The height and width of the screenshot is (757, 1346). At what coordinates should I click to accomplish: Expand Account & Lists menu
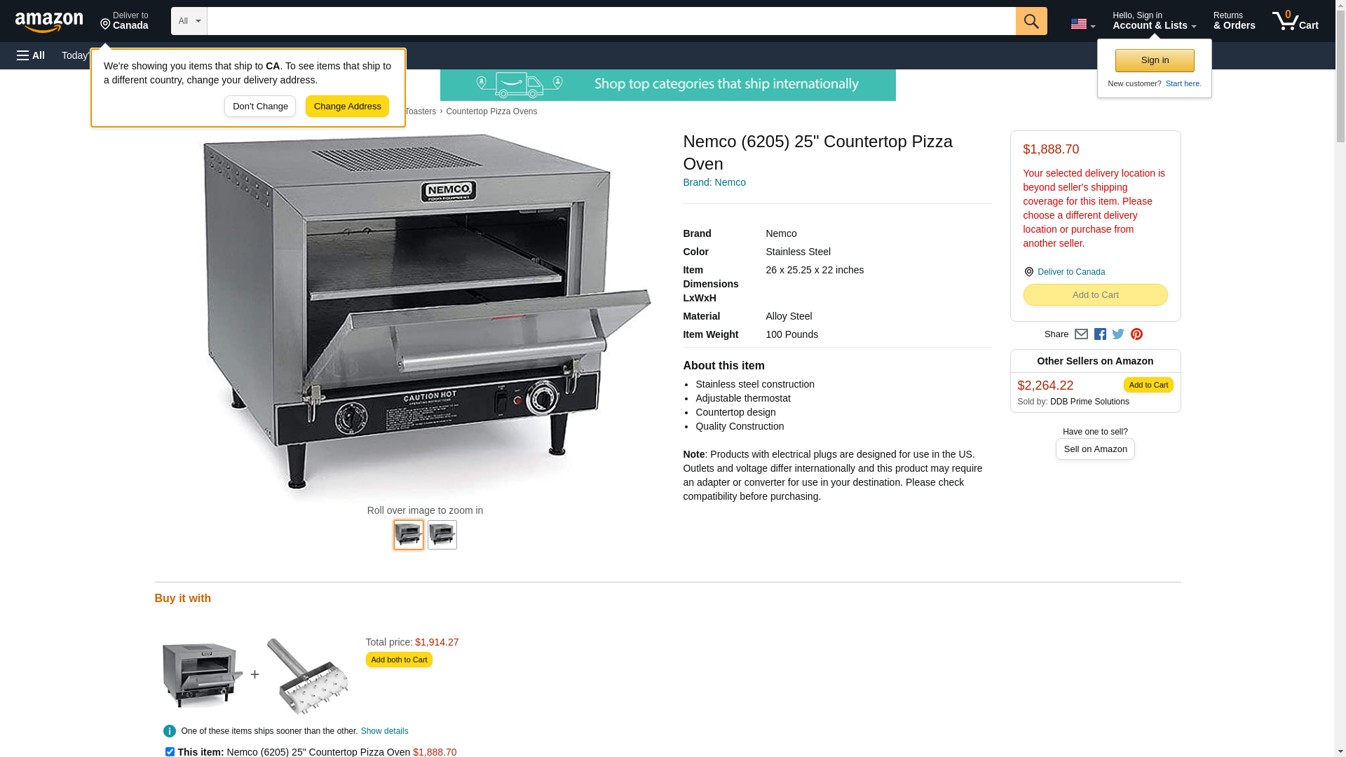click(x=1154, y=21)
